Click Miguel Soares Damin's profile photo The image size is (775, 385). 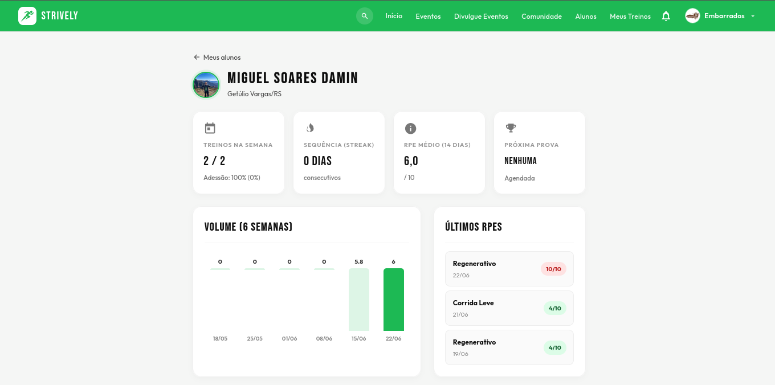(x=206, y=85)
